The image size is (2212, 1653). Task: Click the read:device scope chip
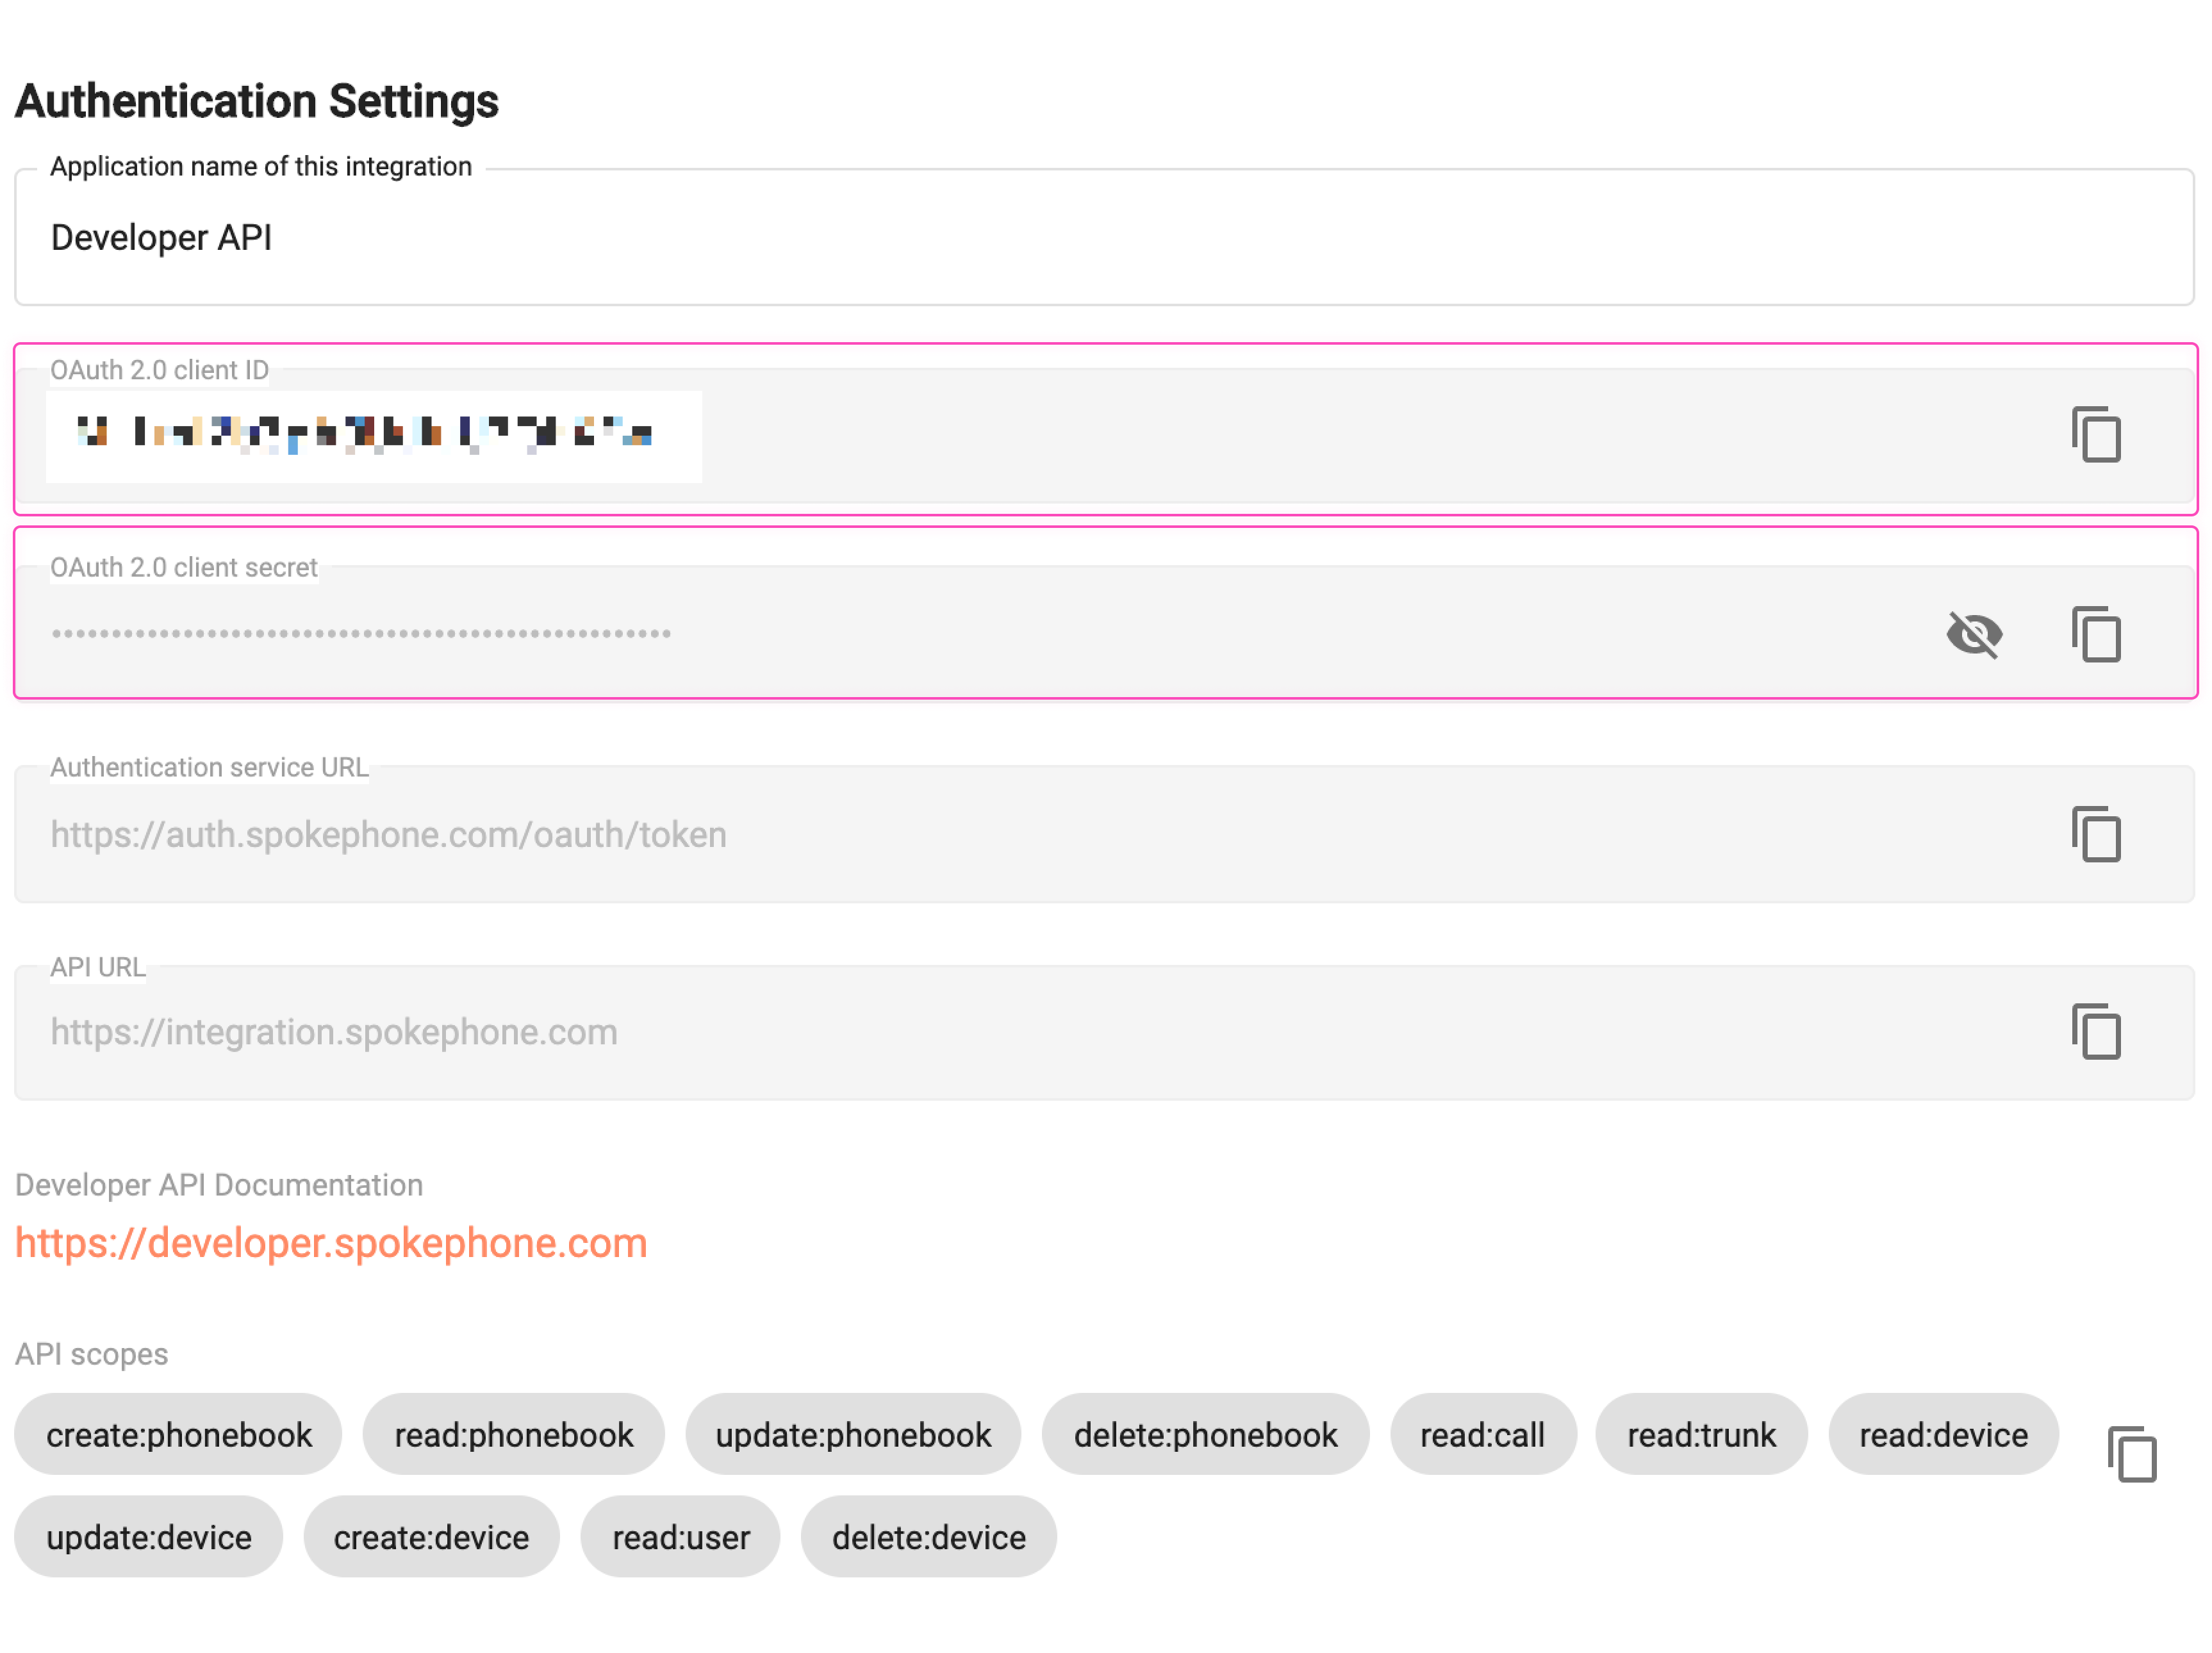[x=1943, y=1434]
